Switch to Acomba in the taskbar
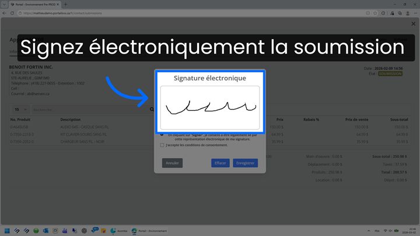The image size is (420, 236). point(118,231)
